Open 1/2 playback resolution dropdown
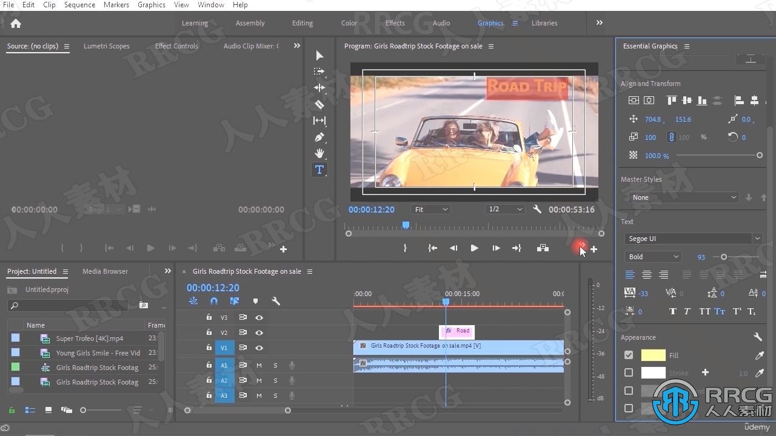776x436 pixels. [505, 209]
